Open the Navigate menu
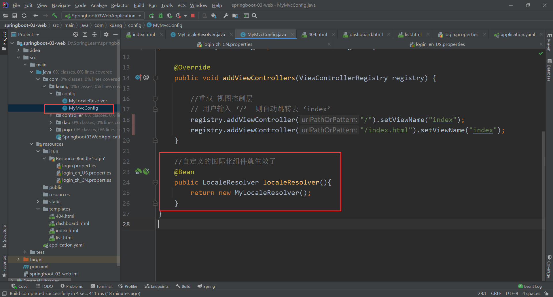The image size is (553, 297). 61,5
